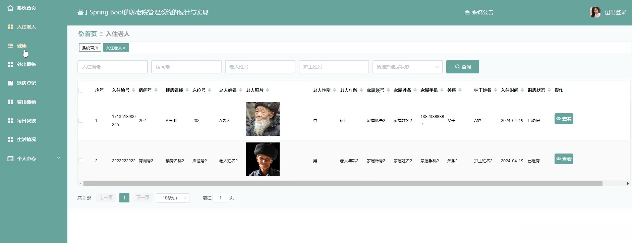Click the grid icon beside 每日餐饮
Image resolution: width=632 pixels, height=243 pixels.
pos(10,121)
